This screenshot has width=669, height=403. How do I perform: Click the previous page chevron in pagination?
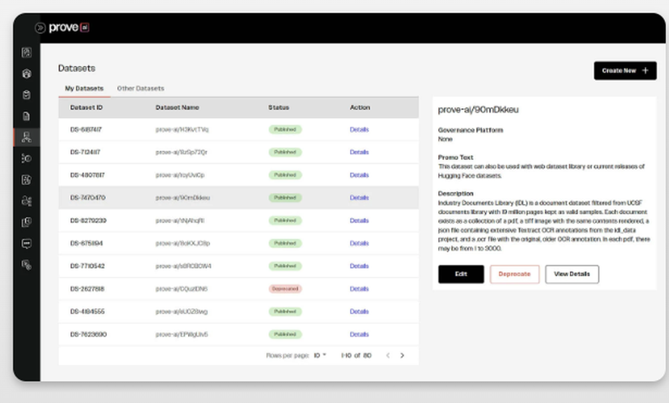point(387,356)
